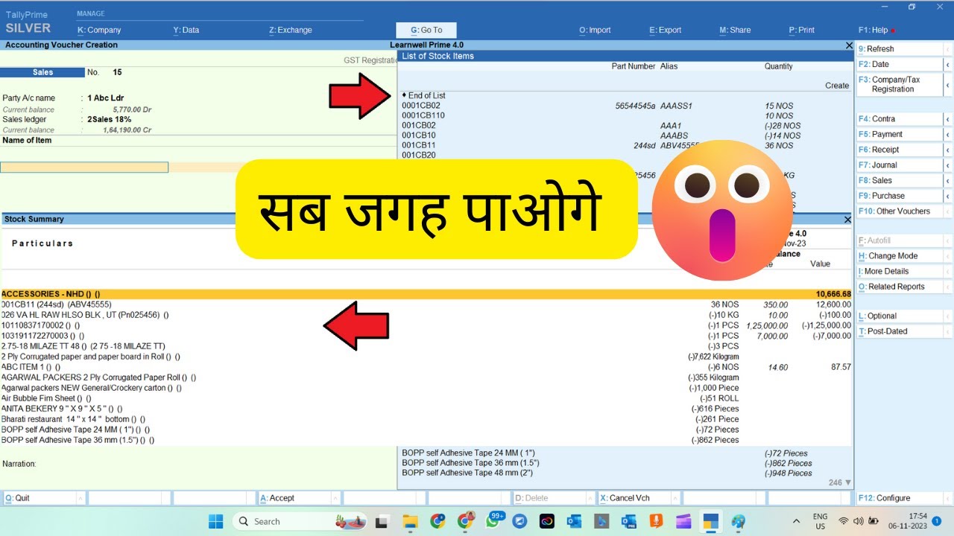Mark voucher as T: Post-Dated
Viewport: 954px width, 536px height.
[x=900, y=331]
